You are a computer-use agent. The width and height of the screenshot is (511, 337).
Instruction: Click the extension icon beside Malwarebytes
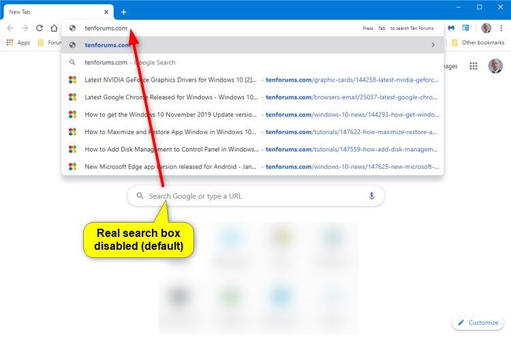[466, 28]
